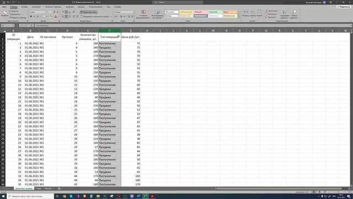Open the font name dropdown
Screen dimensions: 353x199
(45, 12)
